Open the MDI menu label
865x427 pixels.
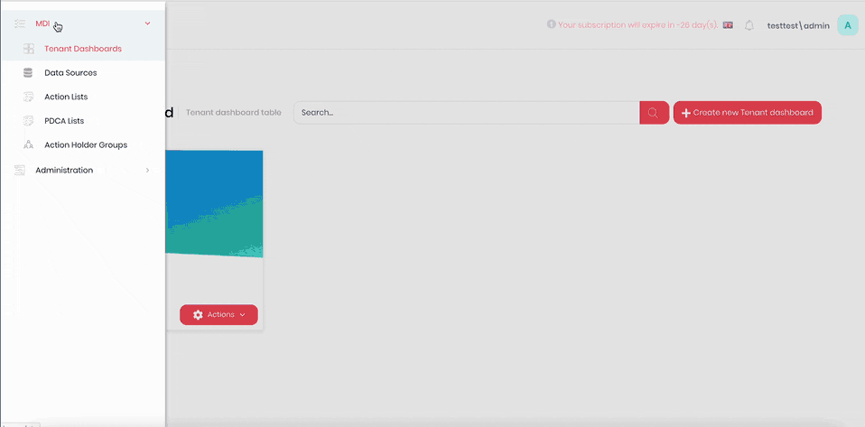(x=42, y=23)
